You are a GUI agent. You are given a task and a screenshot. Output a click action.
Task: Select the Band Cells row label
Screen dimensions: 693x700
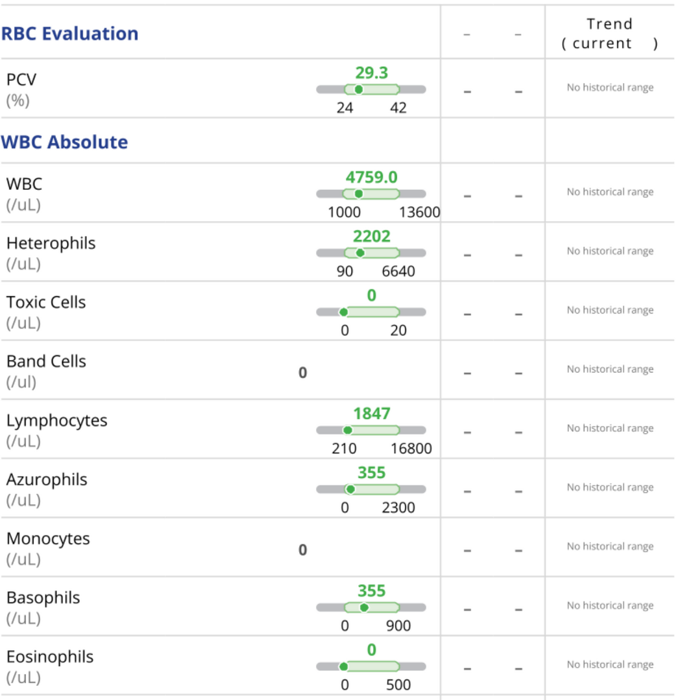(x=46, y=361)
